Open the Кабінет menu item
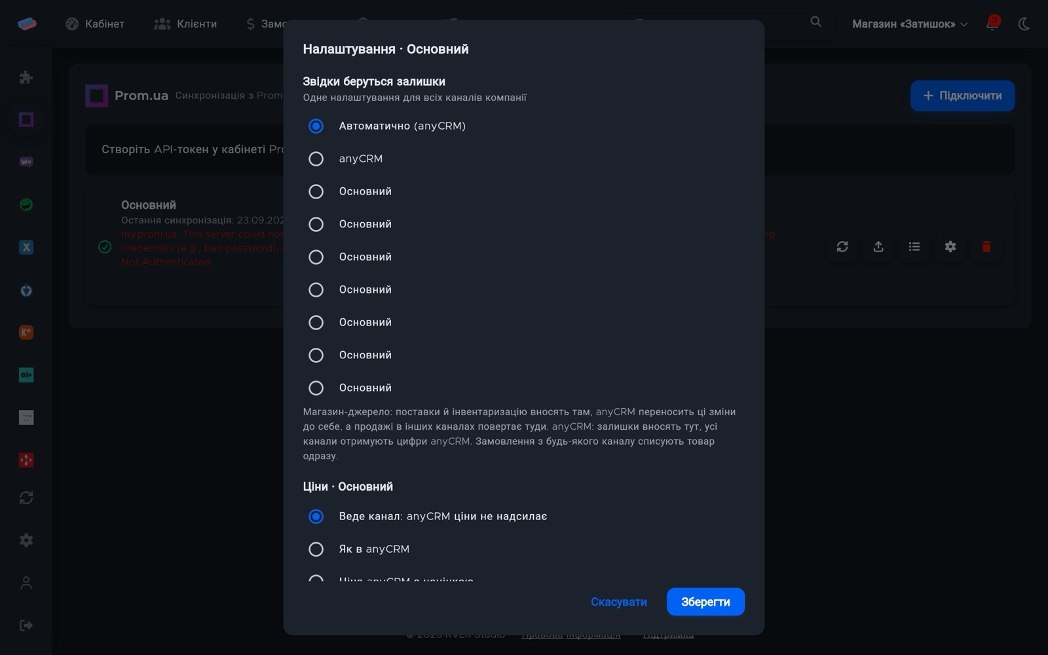This screenshot has height=655, width=1048. [x=95, y=24]
